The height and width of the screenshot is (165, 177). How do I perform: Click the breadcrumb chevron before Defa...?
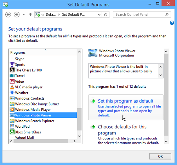(42, 15)
